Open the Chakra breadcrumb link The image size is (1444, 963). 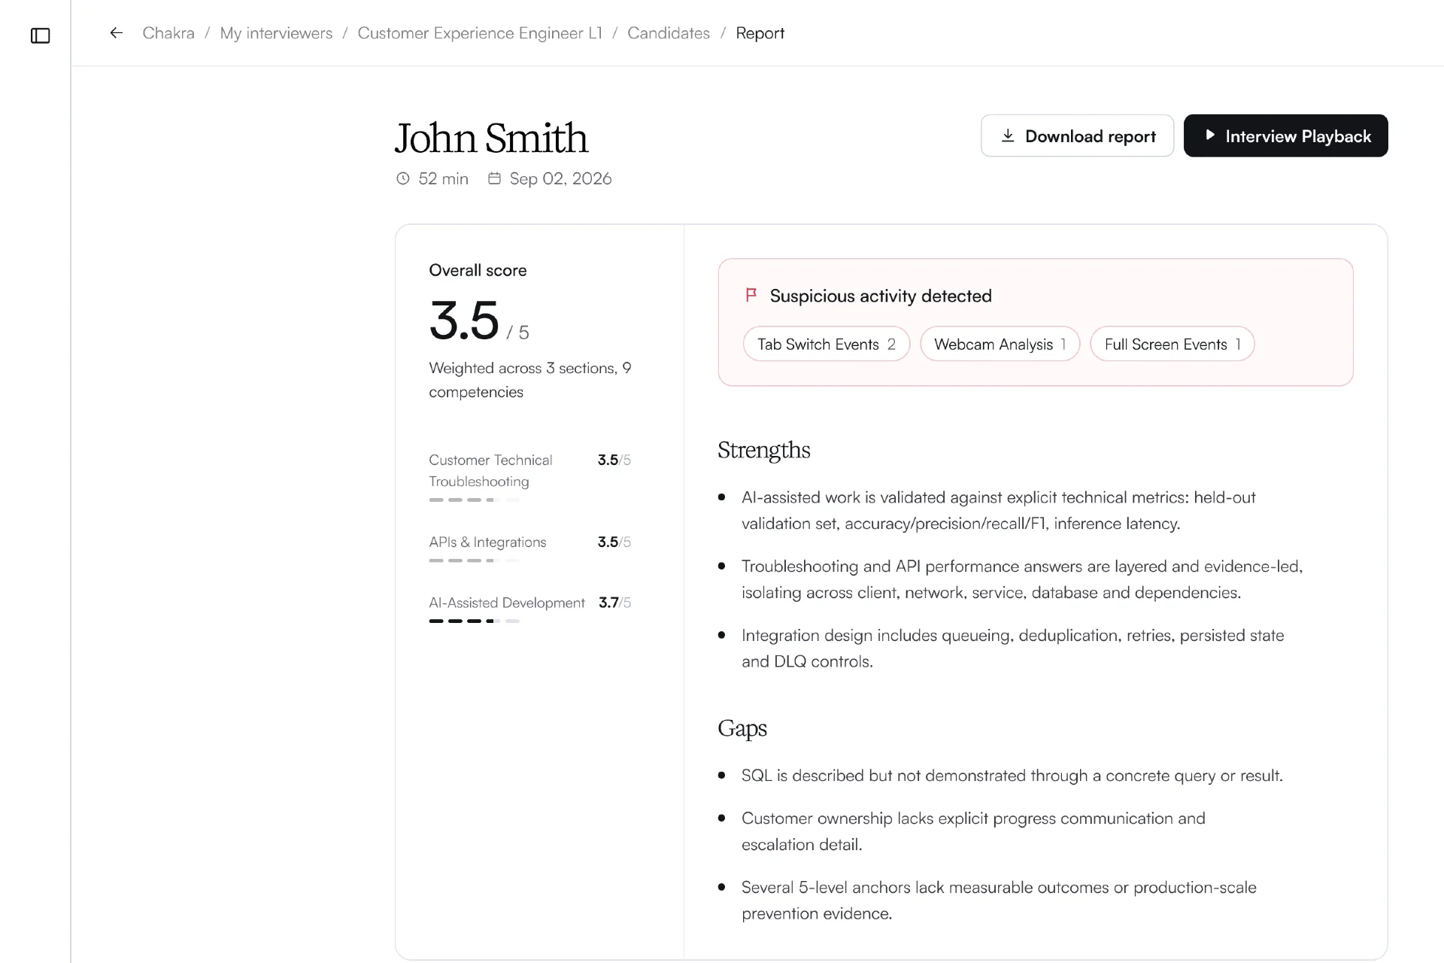[168, 33]
